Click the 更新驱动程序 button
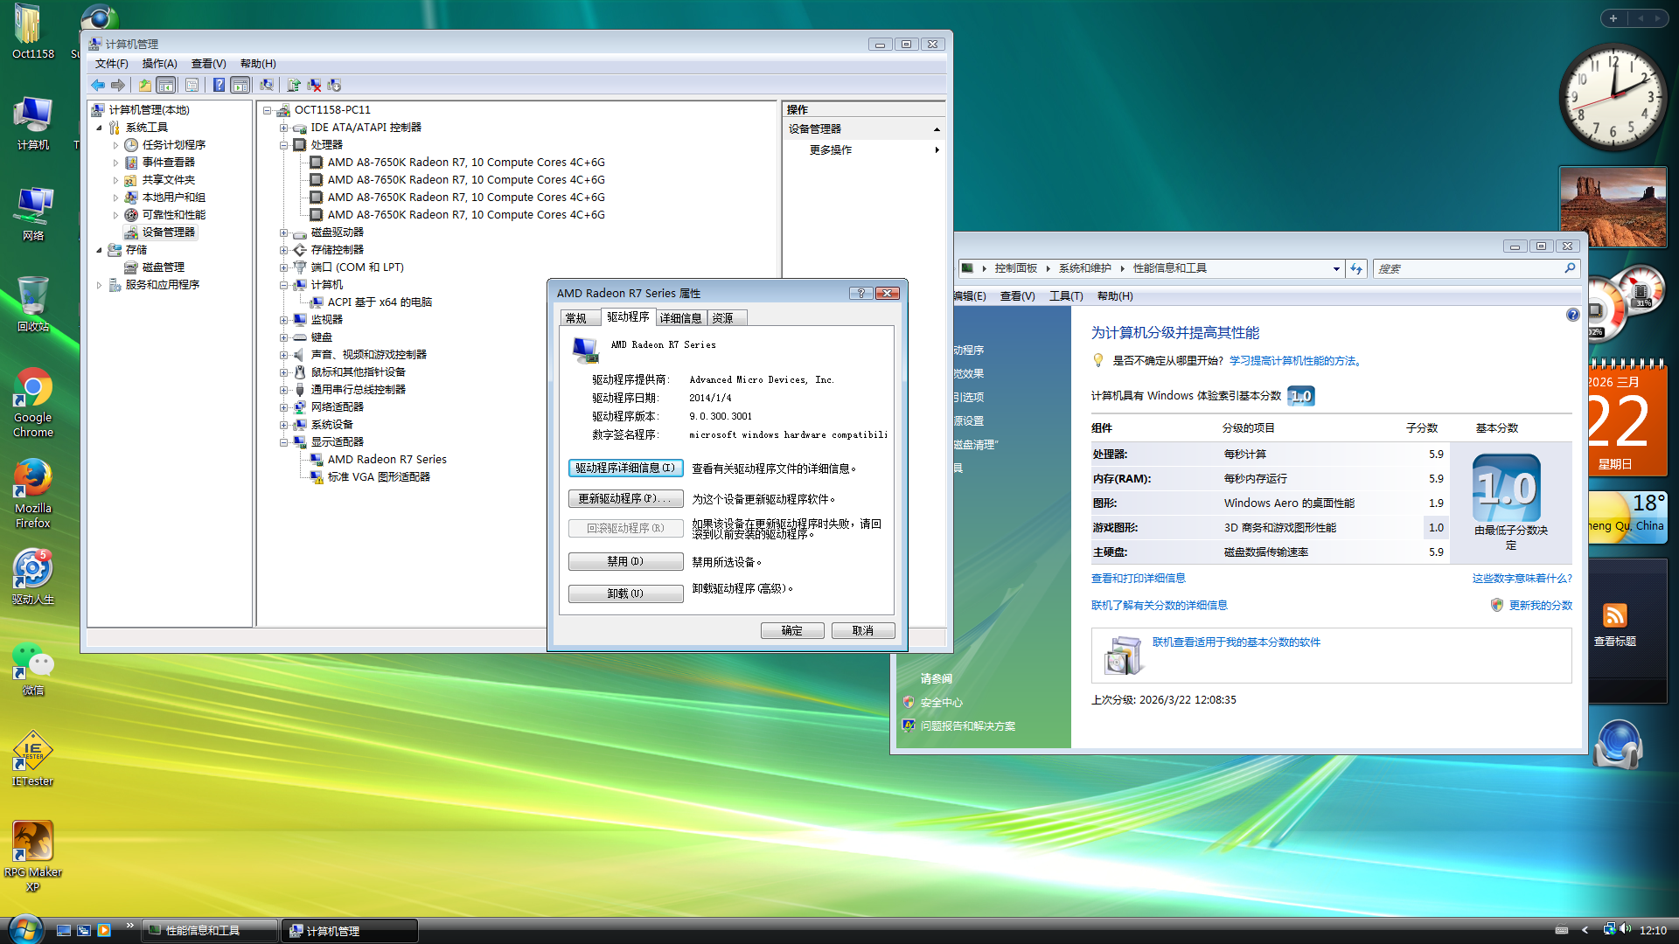This screenshot has width=1679, height=944. (x=625, y=498)
